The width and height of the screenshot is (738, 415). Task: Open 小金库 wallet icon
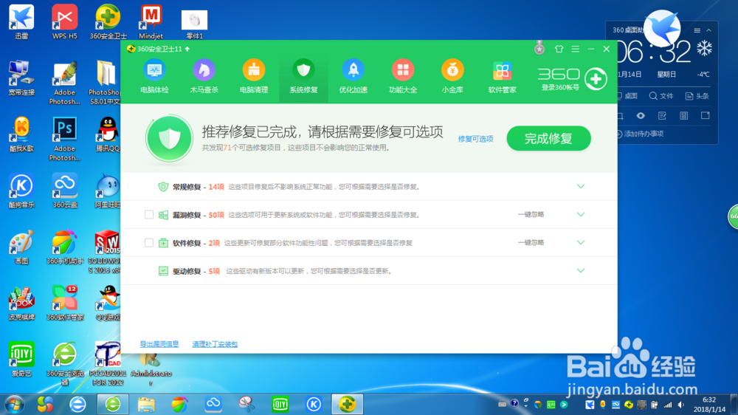click(452, 77)
